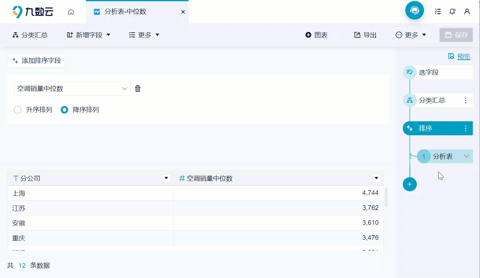Click the table vertical scrollbar
This screenshot has width=480, height=278.
point(386,197)
